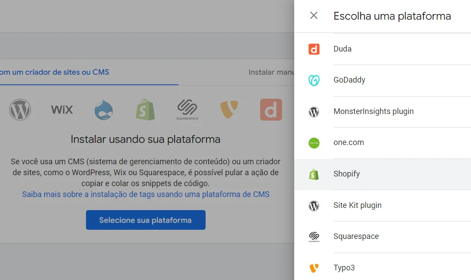Click the Shopify logo in background page

click(x=145, y=110)
